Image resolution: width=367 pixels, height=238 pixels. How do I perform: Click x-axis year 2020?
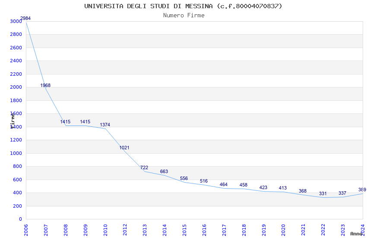pos(283,230)
